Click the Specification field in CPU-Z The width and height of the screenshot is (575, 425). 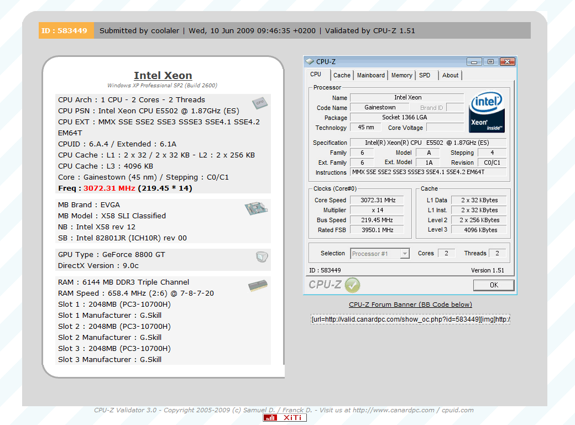click(428, 143)
